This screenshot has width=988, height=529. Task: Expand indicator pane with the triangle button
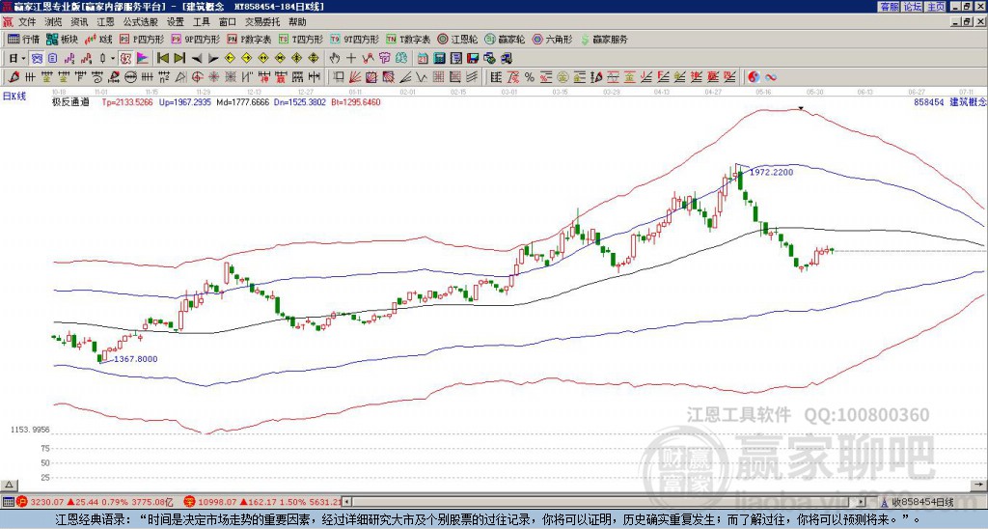coord(9,485)
